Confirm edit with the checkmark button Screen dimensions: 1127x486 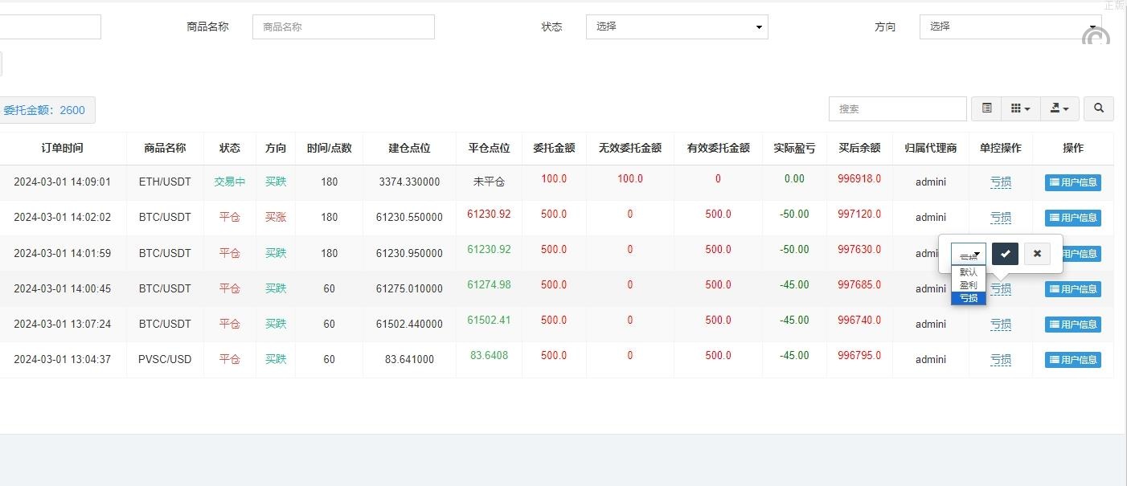[1005, 254]
